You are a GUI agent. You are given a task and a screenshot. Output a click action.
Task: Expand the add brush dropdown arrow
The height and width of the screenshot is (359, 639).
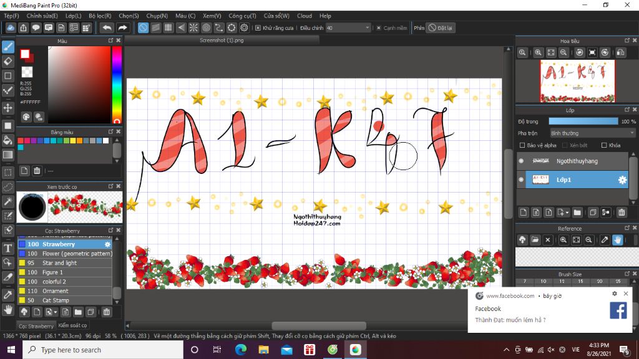pyautogui.click(x=55, y=313)
